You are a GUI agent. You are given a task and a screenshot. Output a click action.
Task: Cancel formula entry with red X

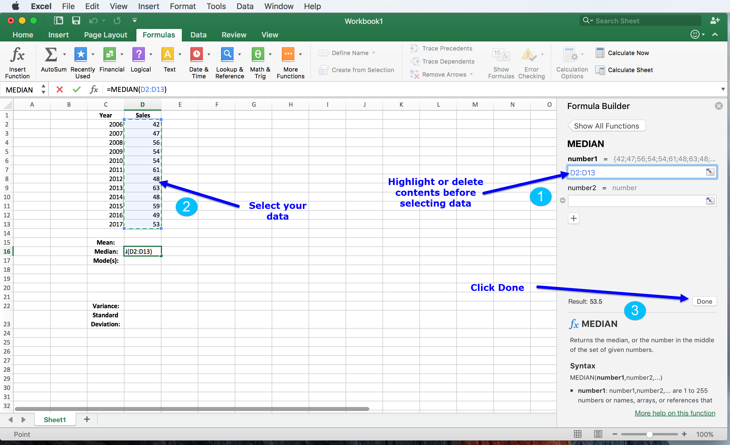coord(60,89)
